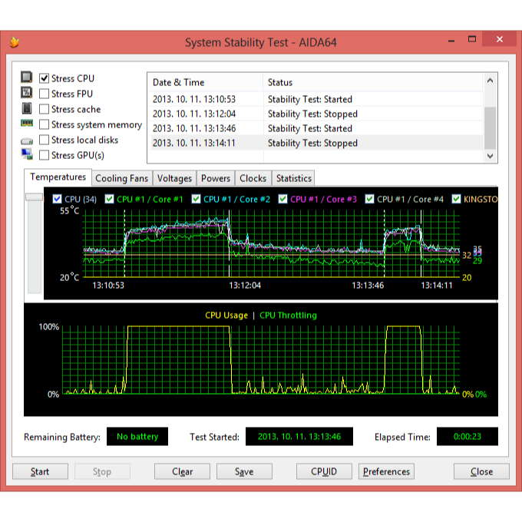This screenshot has width=522, height=522.
Task: Click the disk drive icon beside Stress local disks
Action: pyautogui.click(x=27, y=141)
